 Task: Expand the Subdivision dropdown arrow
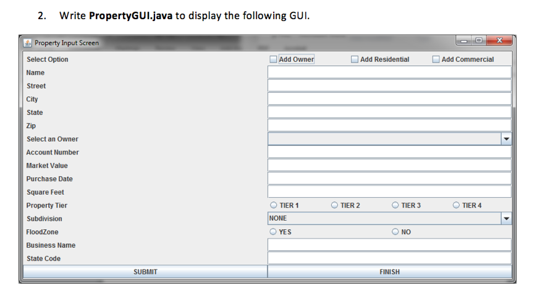506,219
